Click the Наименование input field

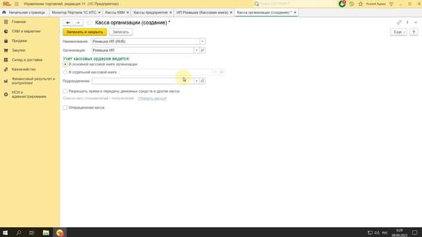pyautogui.click(x=146, y=41)
